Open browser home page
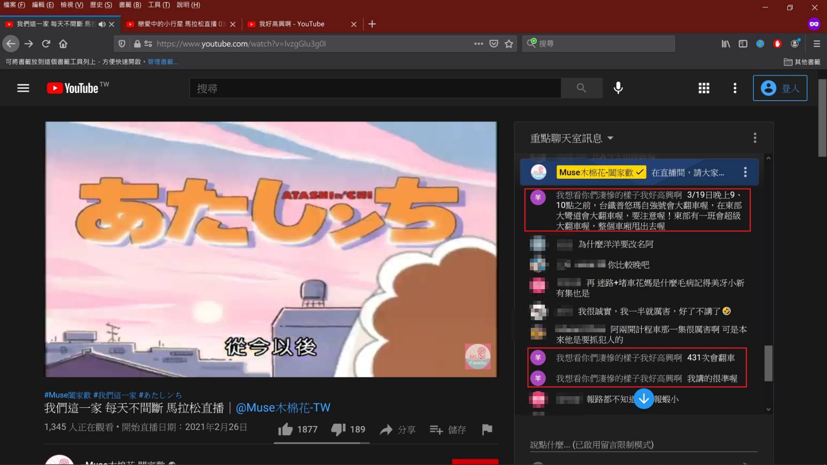 point(63,44)
